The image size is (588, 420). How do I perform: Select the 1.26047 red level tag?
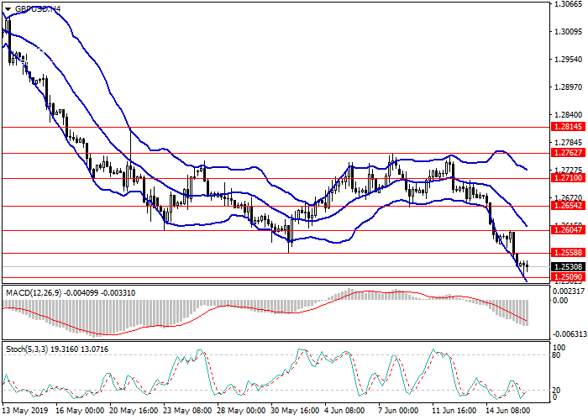tap(569, 230)
